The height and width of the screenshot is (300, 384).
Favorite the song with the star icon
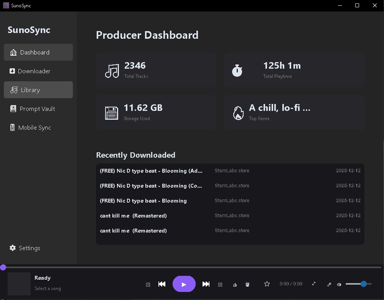coord(267,284)
